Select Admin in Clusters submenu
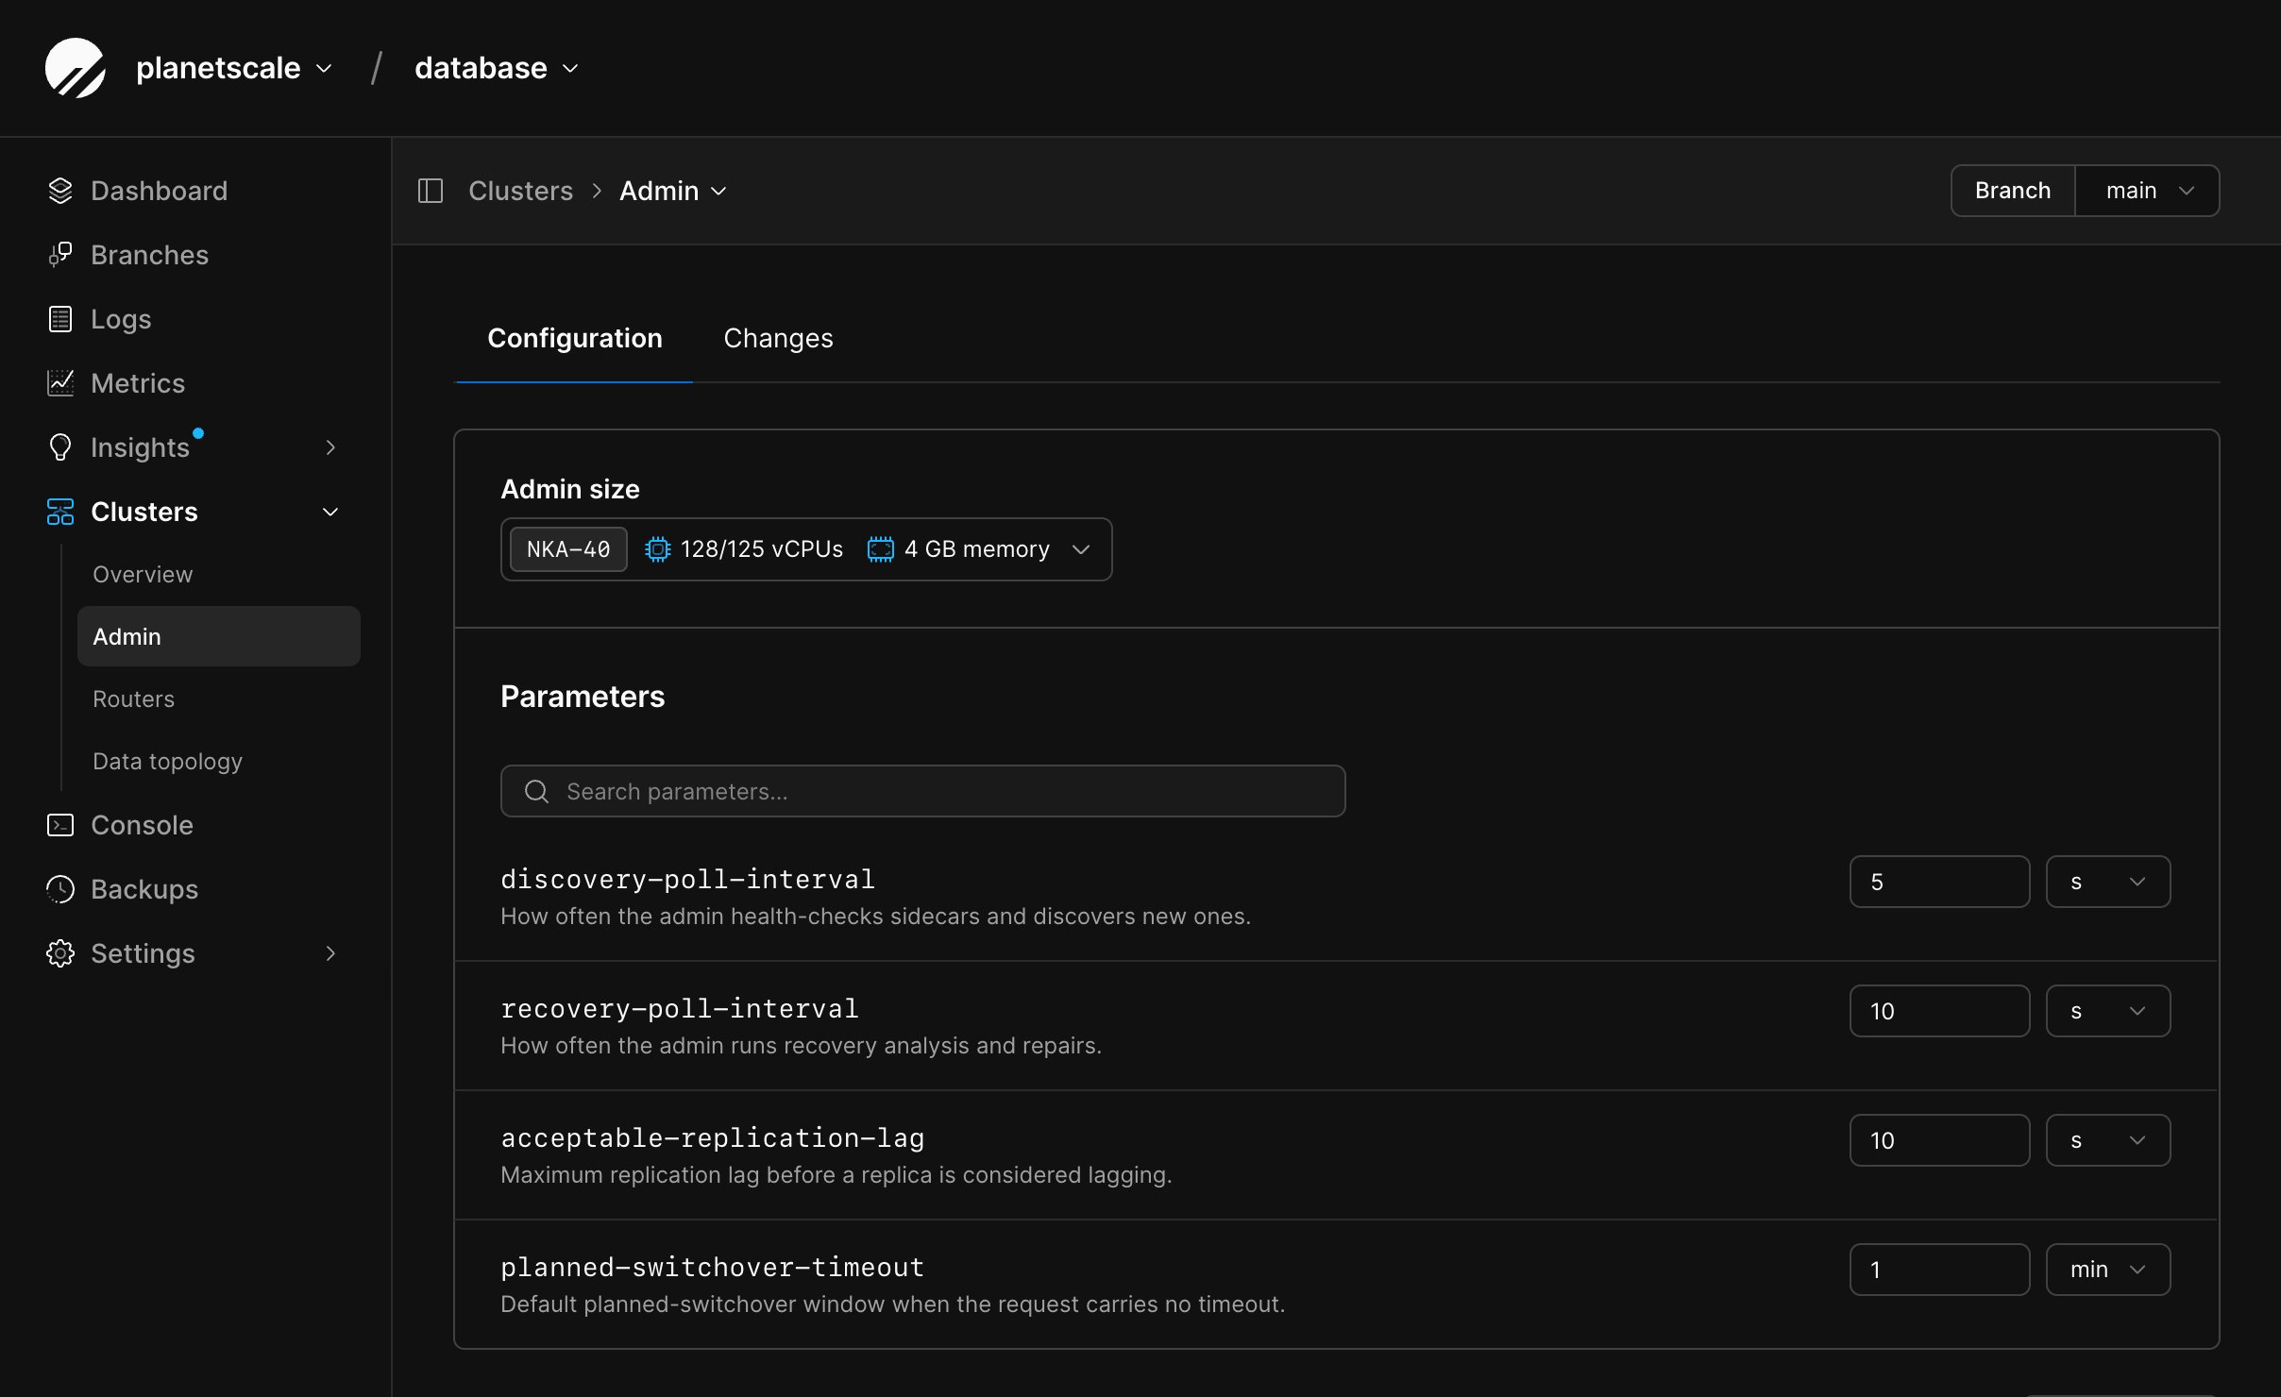Image resolution: width=2281 pixels, height=1397 pixels. 219,636
